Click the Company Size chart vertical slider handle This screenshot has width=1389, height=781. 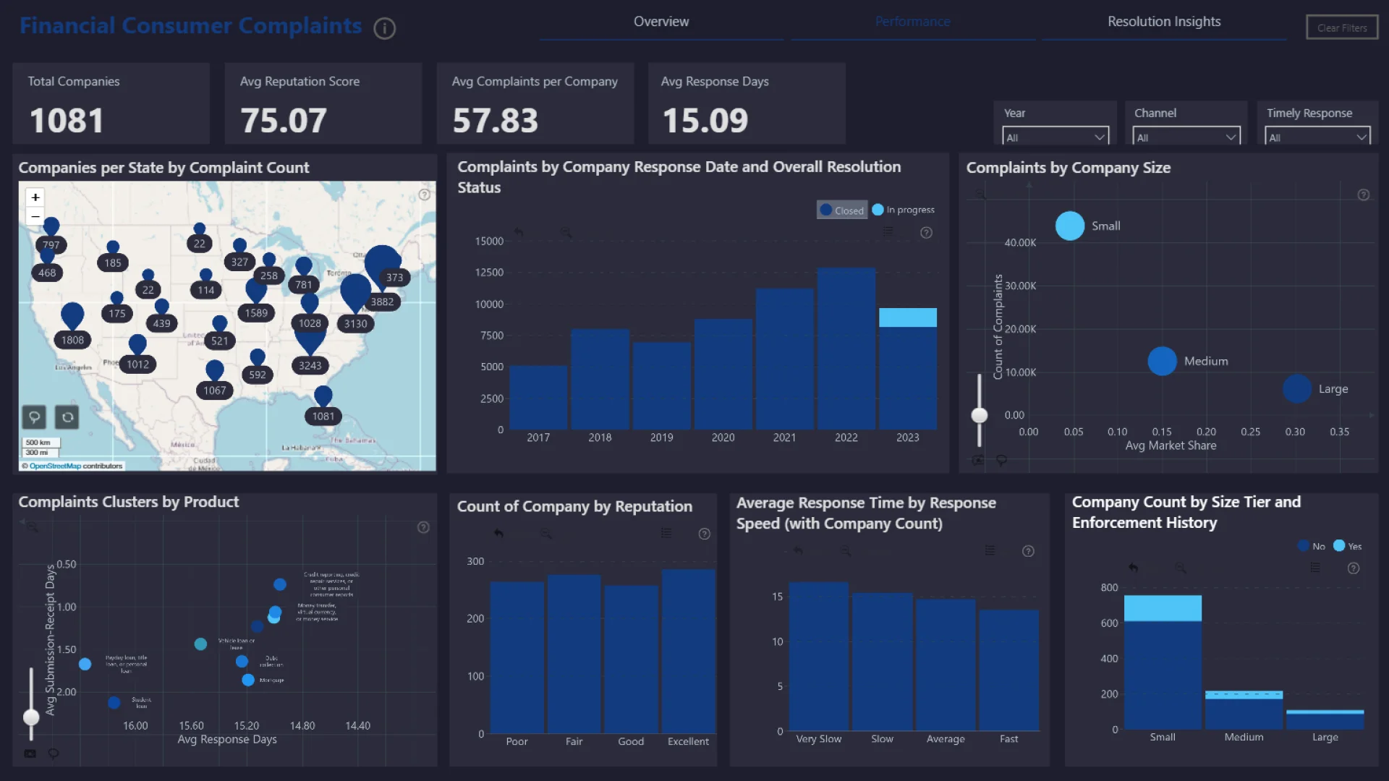tap(980, 415)
